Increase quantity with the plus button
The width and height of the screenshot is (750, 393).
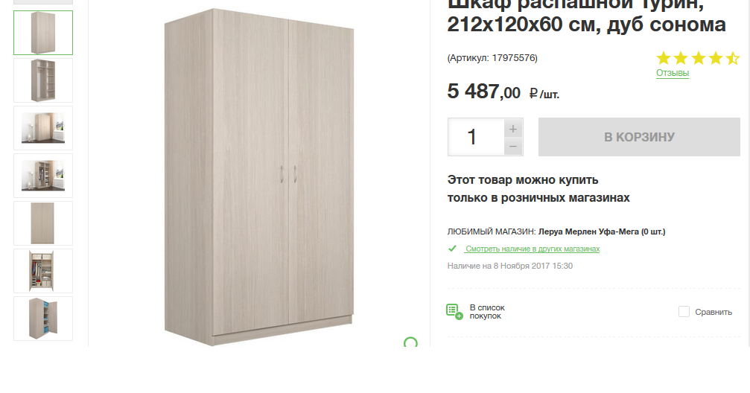pos(512,129)
